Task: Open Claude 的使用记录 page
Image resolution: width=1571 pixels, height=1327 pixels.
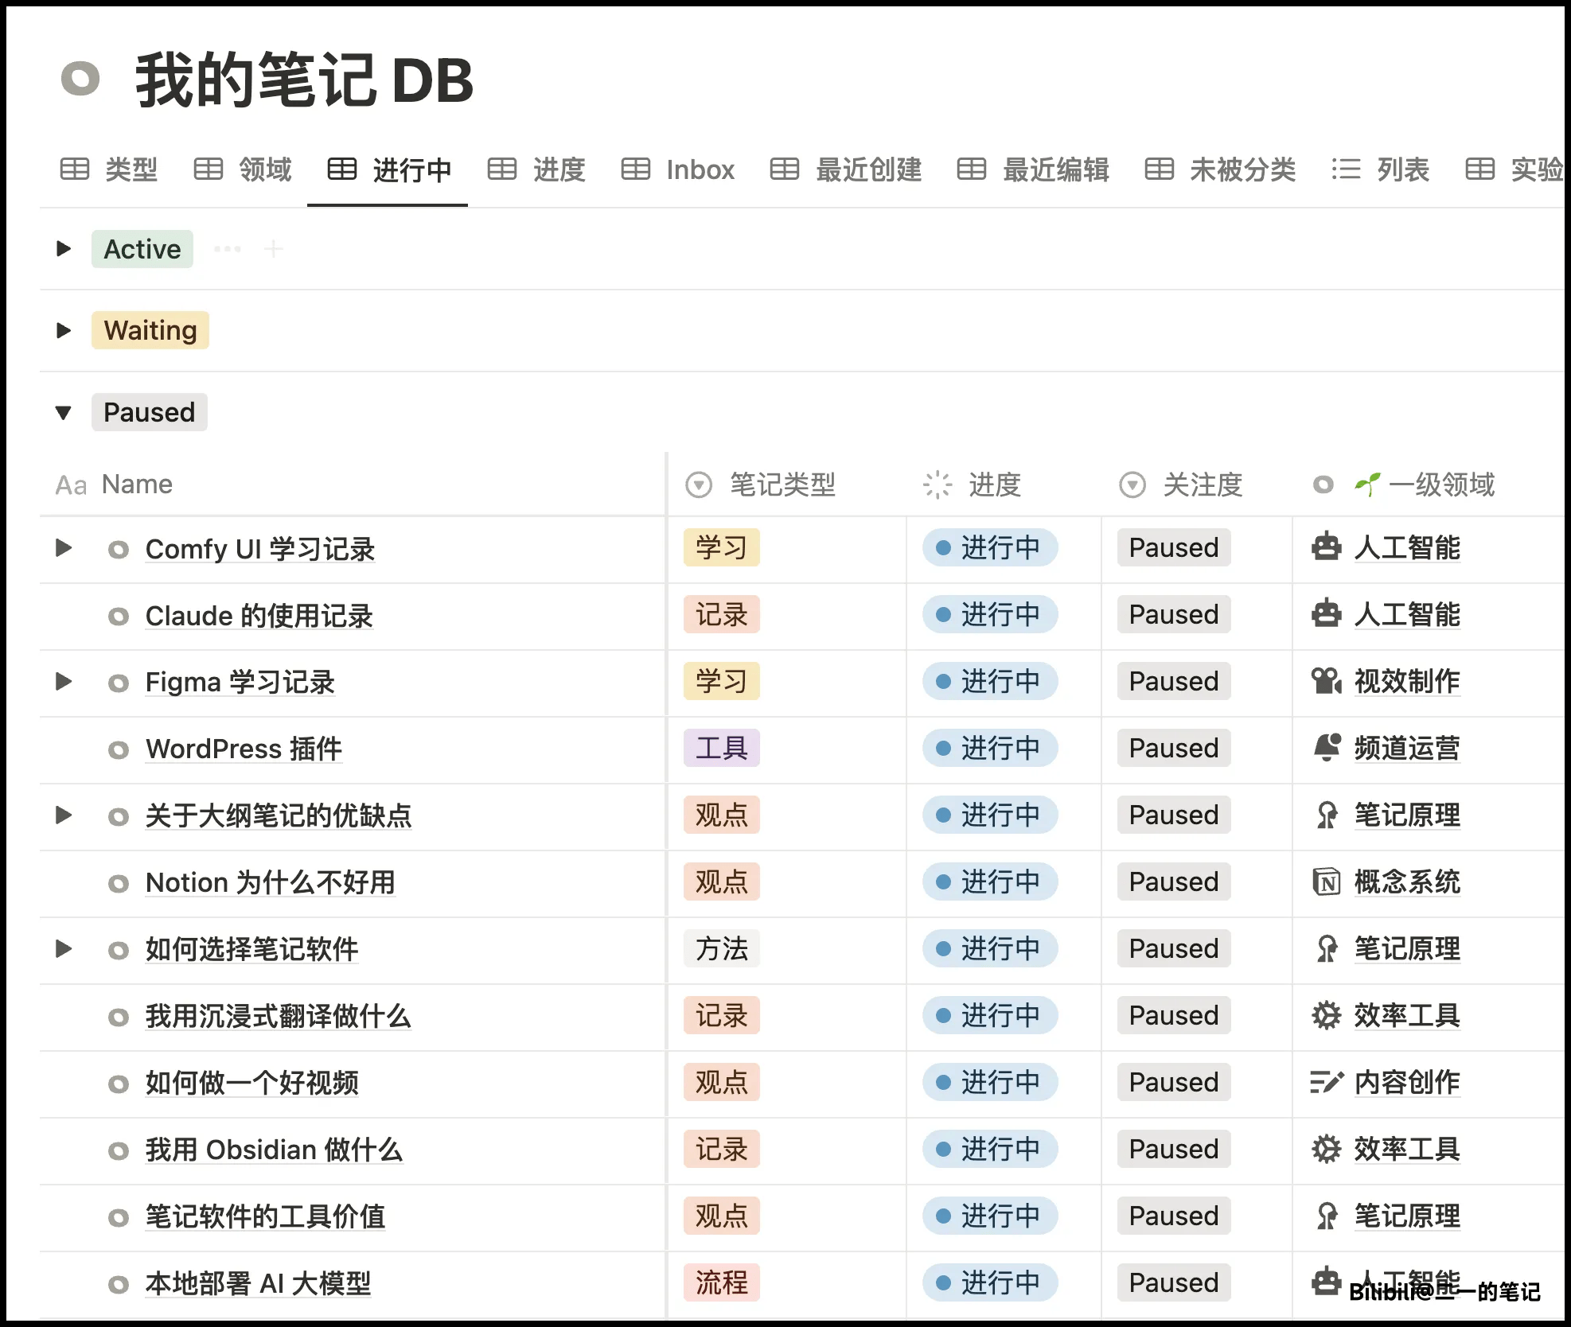Action: (x=259, y=616)
